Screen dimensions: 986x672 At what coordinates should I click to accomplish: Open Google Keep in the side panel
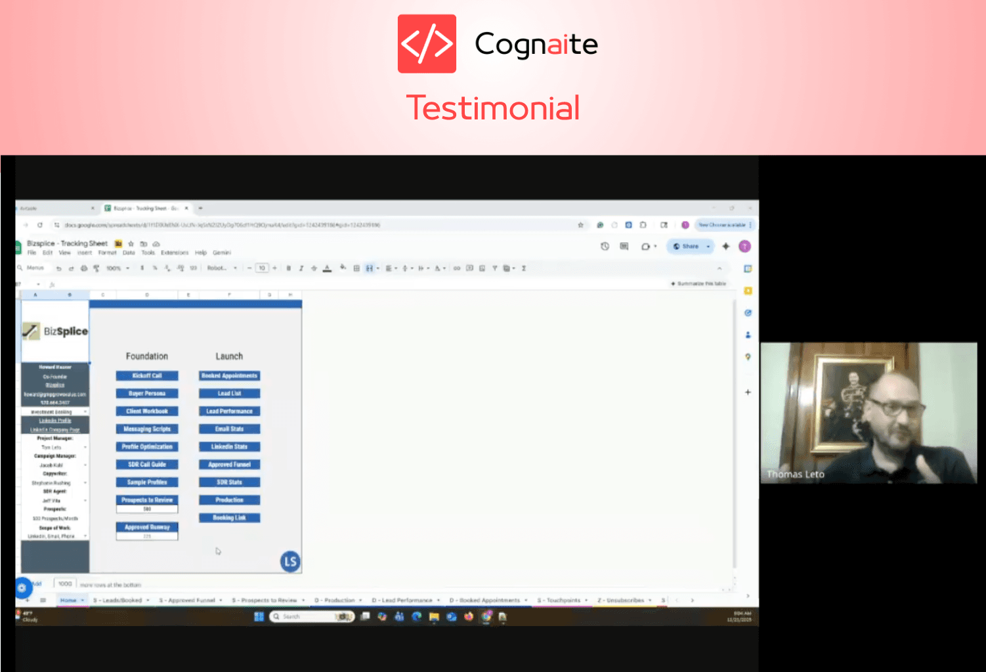tap(748, 291)
